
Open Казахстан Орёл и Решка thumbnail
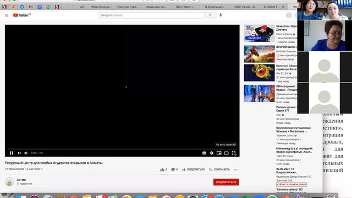point(259,33)
